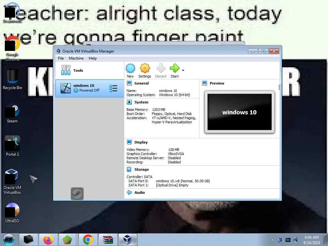Click the Display section header
The image size is (328, 246).
pos(141,142)
